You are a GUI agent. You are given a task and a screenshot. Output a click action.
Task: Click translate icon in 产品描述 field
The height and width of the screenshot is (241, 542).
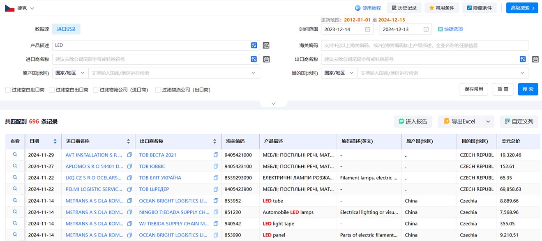tap(254, 46)
